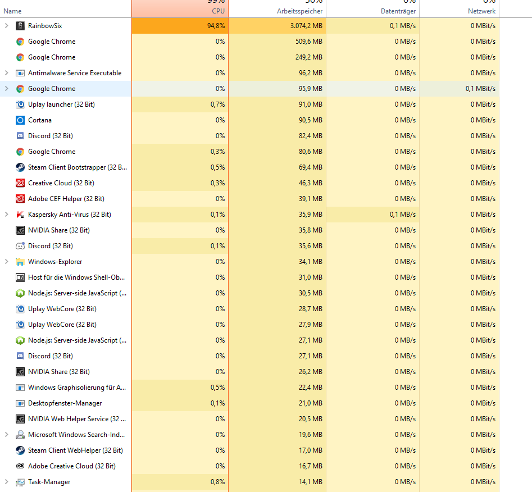Select the Desktopfenster-Manager process name
Image resolution: width=532 pixels, height=492 pixels.
click(65, 403)
